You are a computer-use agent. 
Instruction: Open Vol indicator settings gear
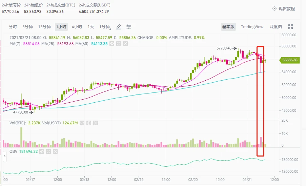(89, 123)
